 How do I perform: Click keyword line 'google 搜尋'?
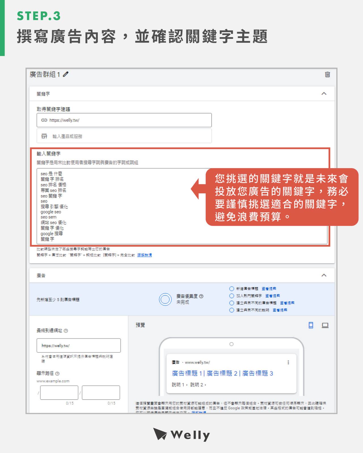pyautogui.click(x=52, y=234)
